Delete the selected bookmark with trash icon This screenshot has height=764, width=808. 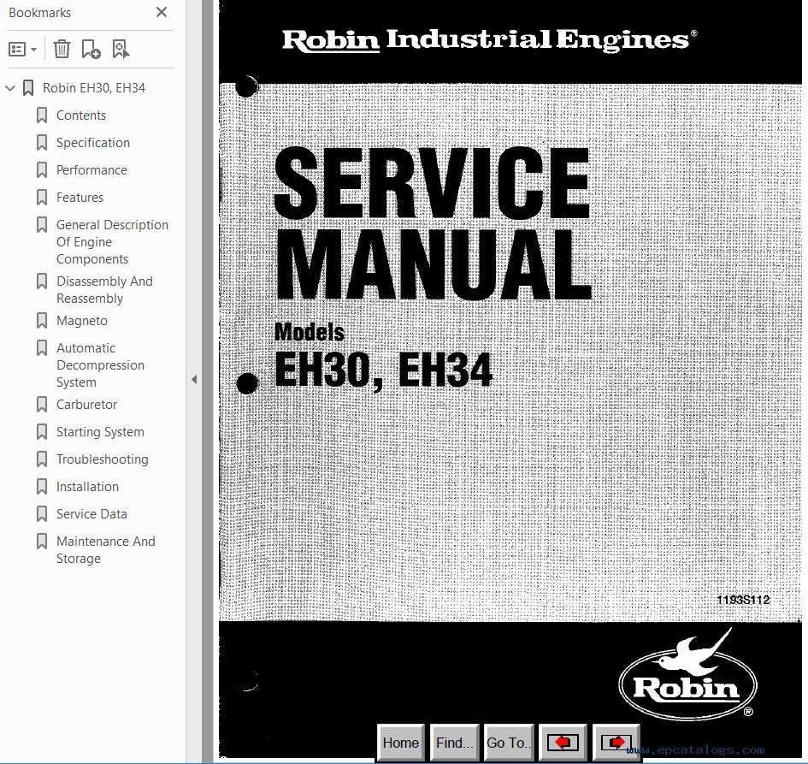[62, 50]
